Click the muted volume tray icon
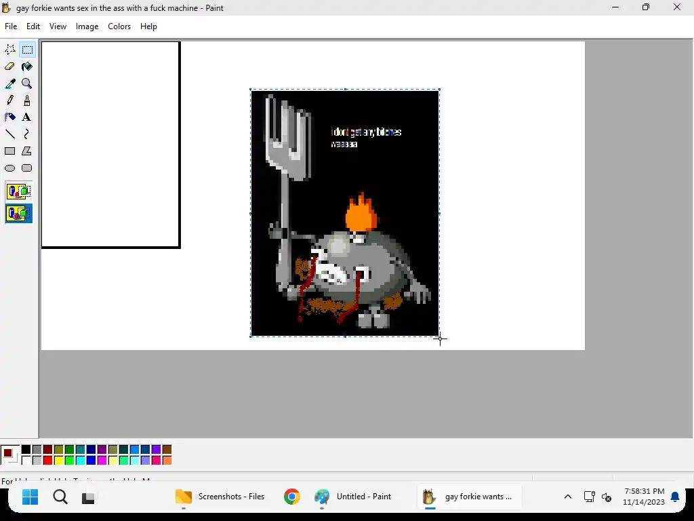This screenshot has width=694, height=521. [607, 497]
